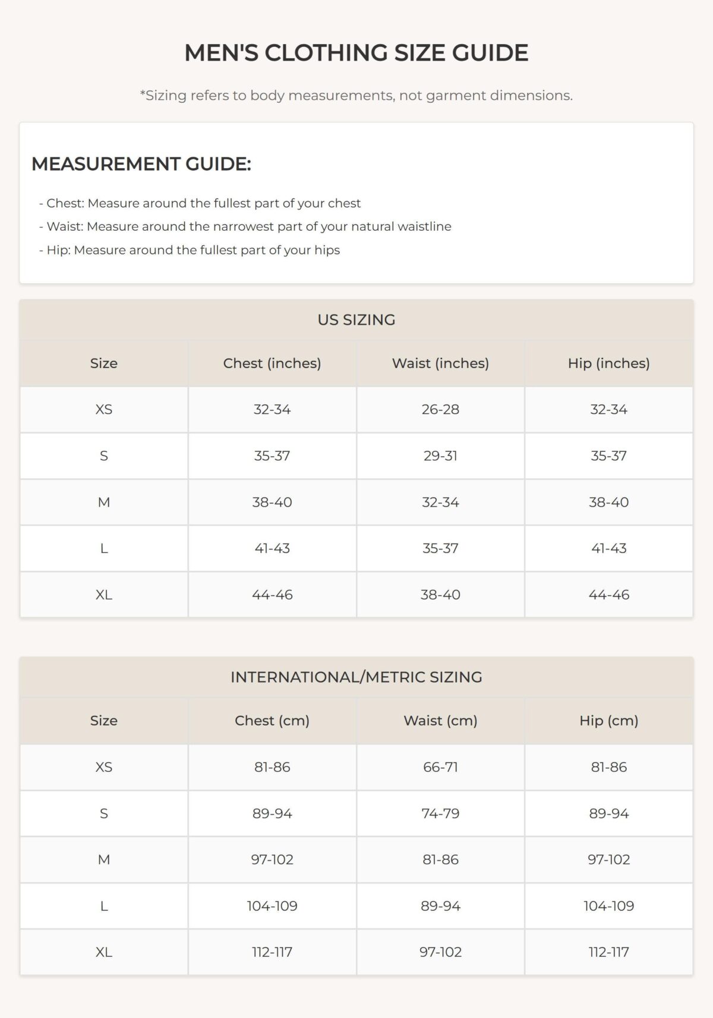Select the 74-79 waist cell for S
This screenshot has width=713, height=1018.
pyautogui.click(x=440, y=813)
